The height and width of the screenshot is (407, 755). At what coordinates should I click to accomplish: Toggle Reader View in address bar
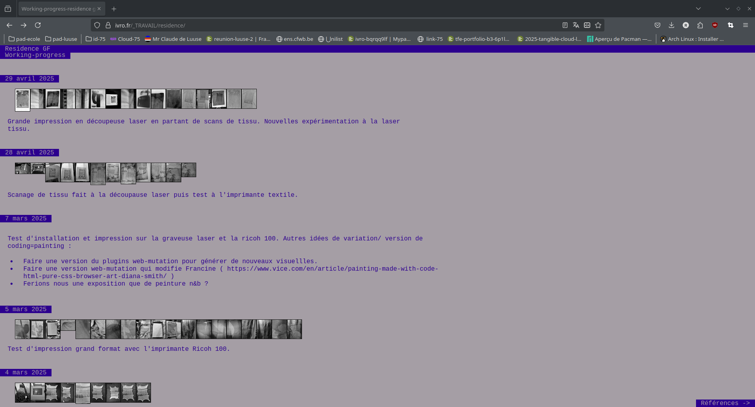[565, 25]
